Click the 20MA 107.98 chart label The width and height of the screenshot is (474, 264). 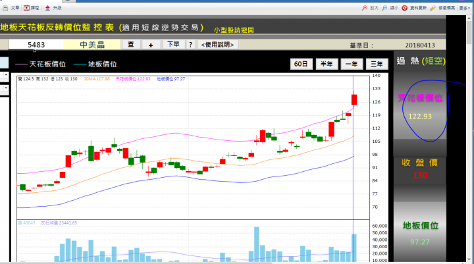pyautogui.click(x=97, y=79)
